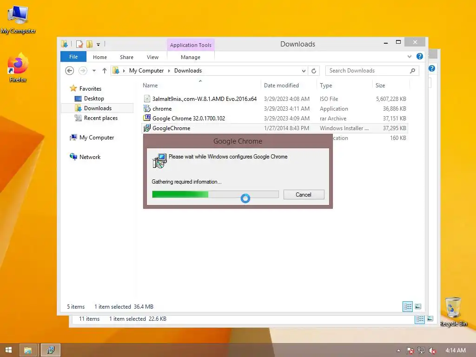Click the 'rar Archive' type cell
Image resolution: width=476 pixels, height=357 pixels.
[333, 119]
